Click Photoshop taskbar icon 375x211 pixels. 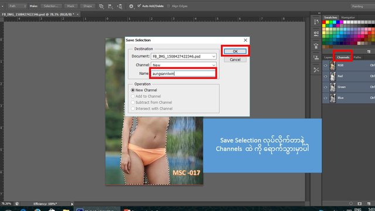tap(80, 210)
